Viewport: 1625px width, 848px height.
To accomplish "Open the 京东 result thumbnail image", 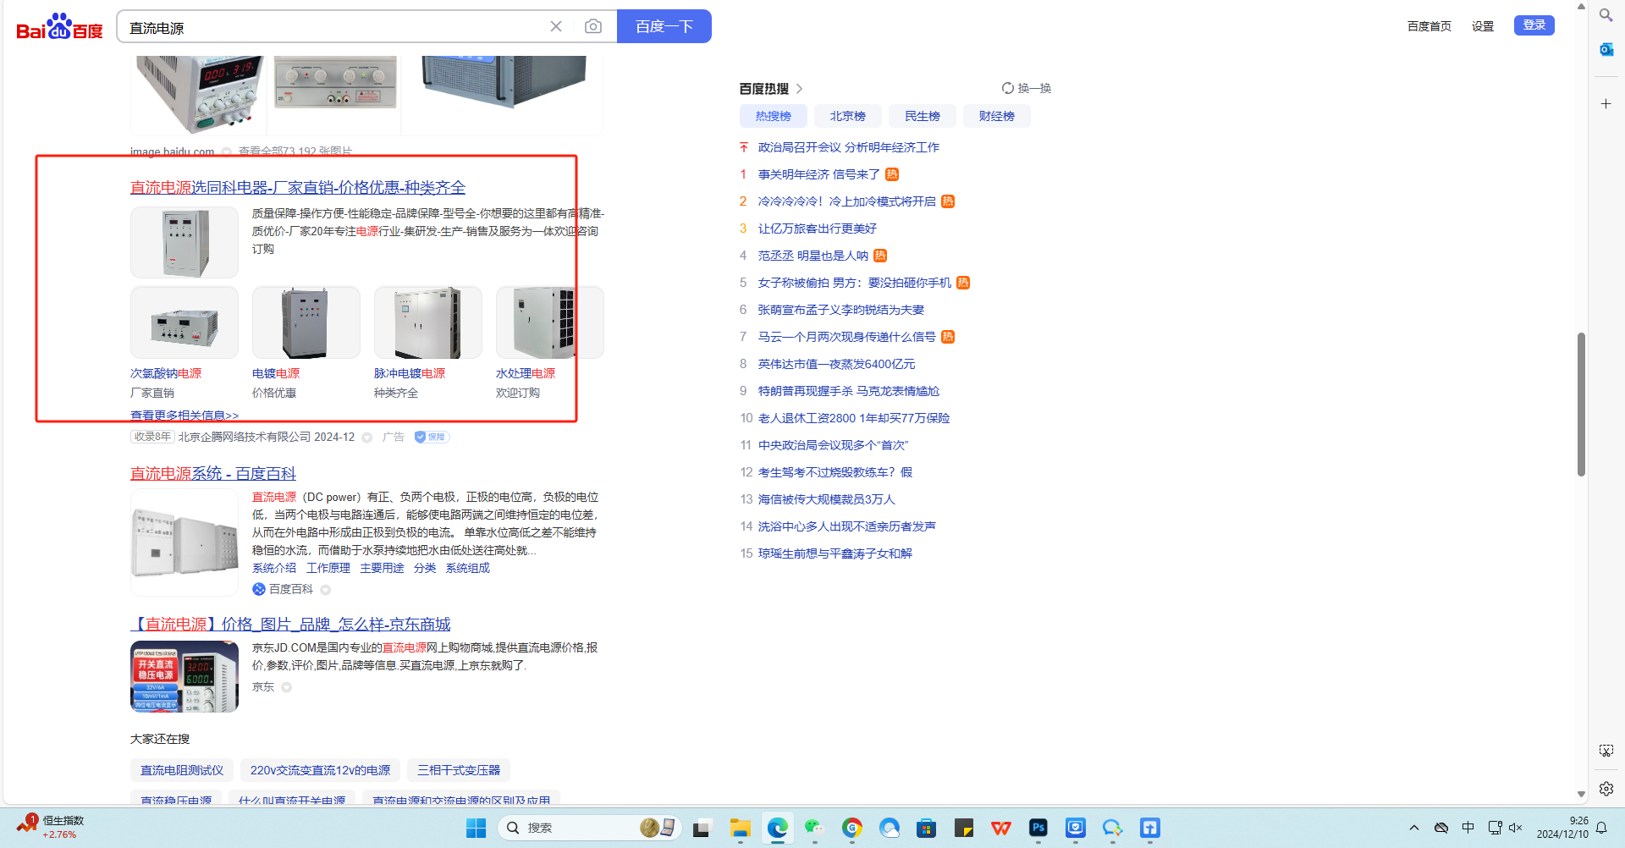I will pyautogui.click(x=185, y=676).
